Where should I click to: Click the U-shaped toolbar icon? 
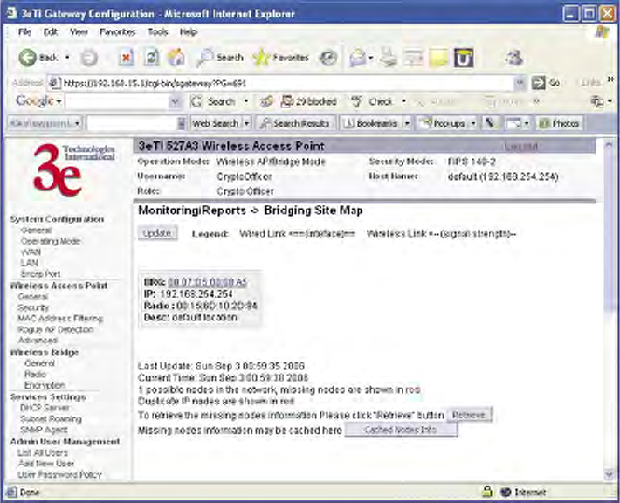[x=464, y=59]
